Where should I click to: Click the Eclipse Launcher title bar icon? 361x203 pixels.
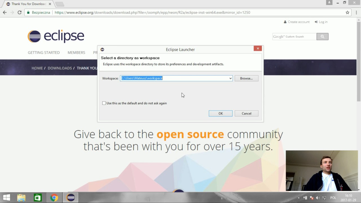point(102,50)
